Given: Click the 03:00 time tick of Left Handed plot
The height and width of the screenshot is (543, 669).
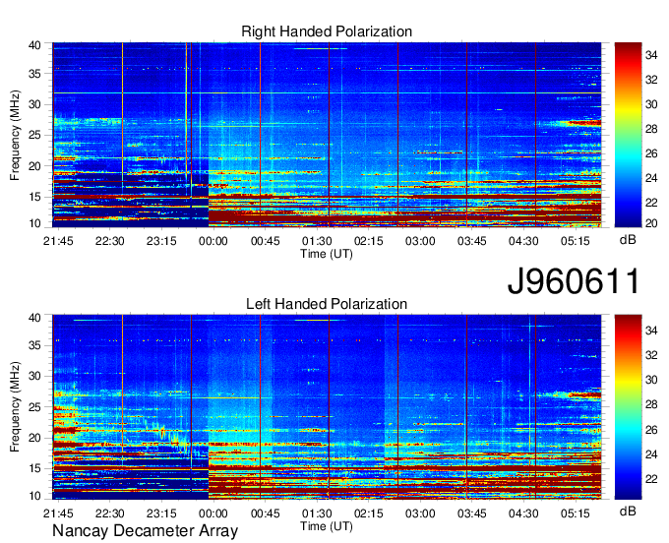Looking at the screenshot, I should point(420,513).
